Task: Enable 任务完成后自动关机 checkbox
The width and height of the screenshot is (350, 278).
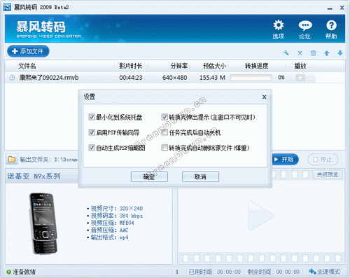Action: (164, 132)
